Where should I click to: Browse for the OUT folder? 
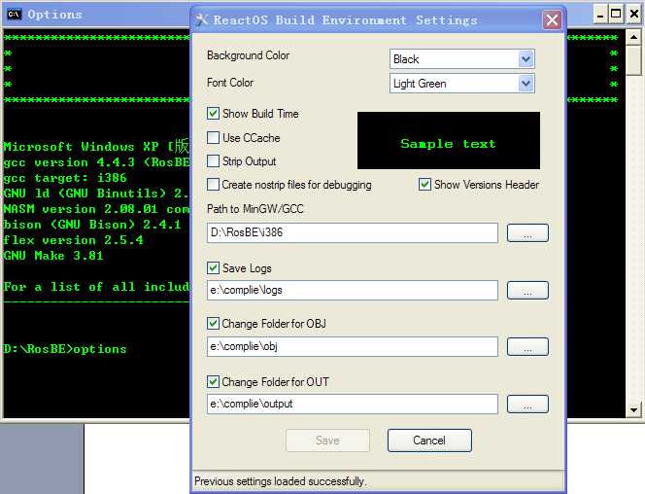click(527, 404)
